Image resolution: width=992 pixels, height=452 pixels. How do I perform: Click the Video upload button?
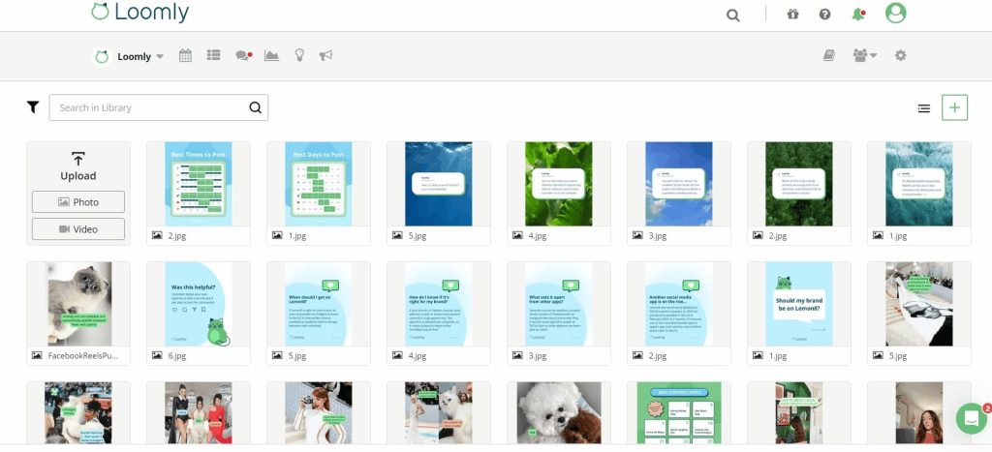point(78,228)
